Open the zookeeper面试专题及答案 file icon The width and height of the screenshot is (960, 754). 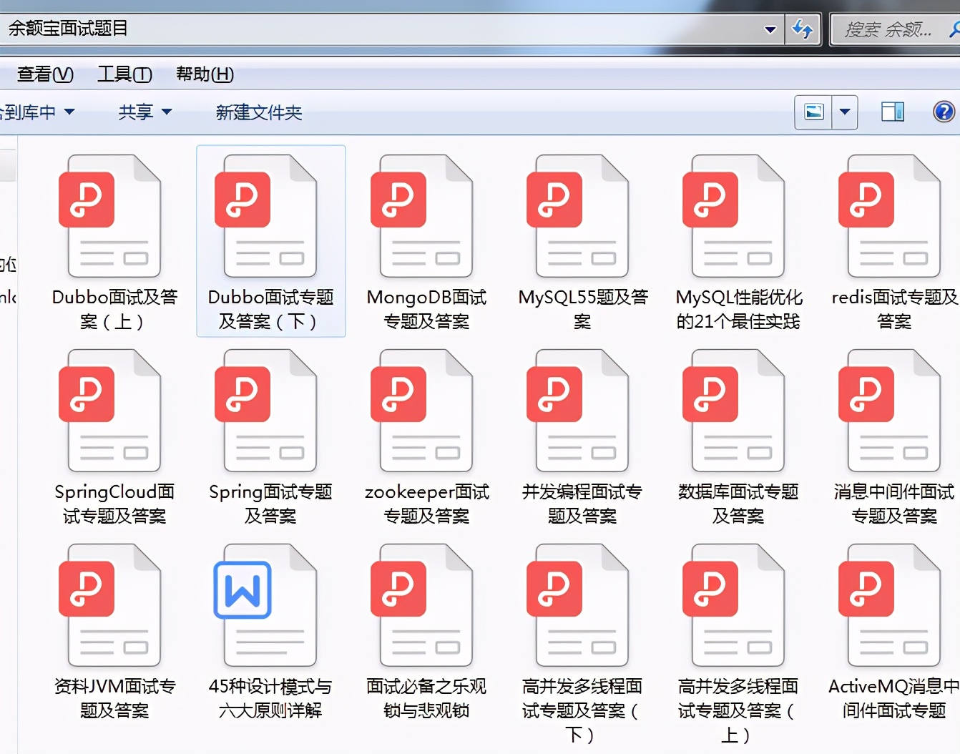(x=422, y=411)
